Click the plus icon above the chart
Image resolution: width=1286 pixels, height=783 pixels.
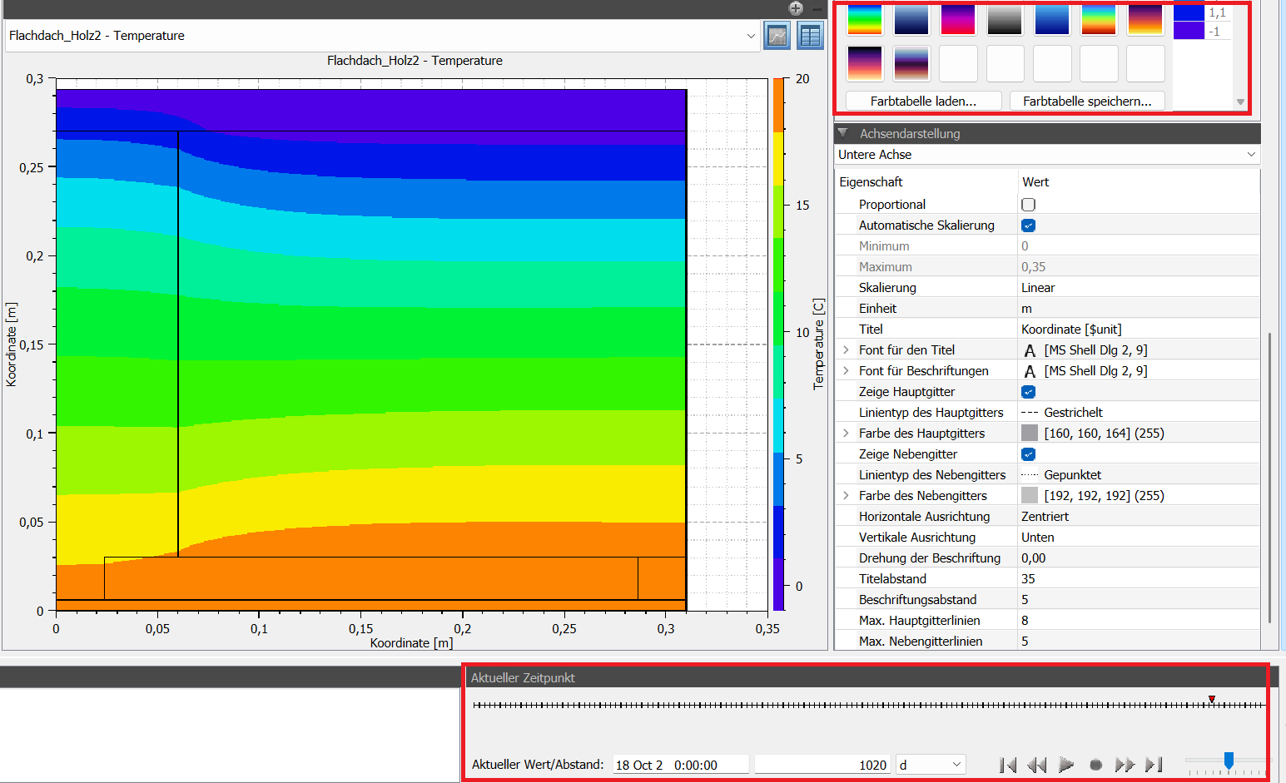[797, 8]
